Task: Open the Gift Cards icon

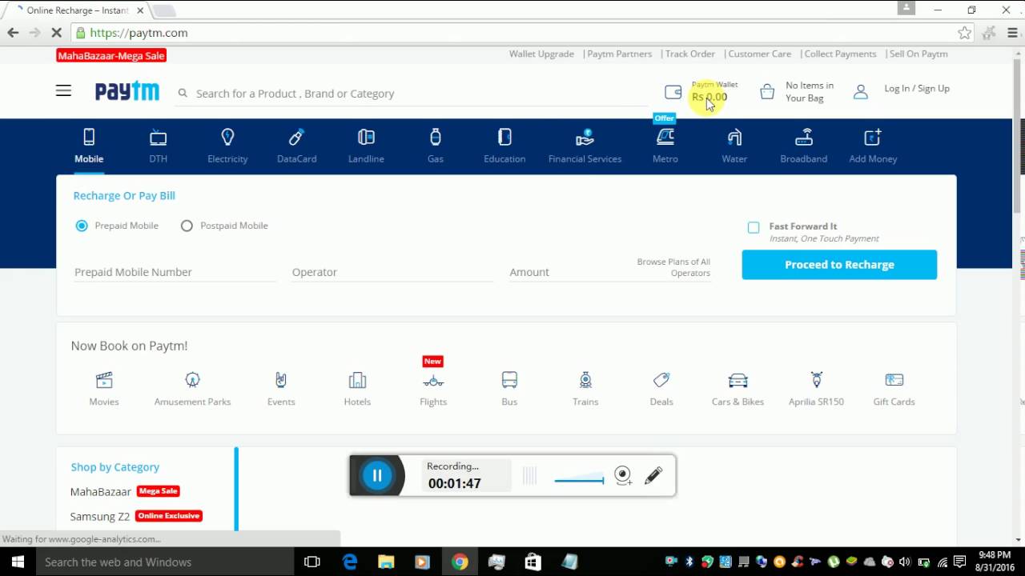Action: point(894,380)
